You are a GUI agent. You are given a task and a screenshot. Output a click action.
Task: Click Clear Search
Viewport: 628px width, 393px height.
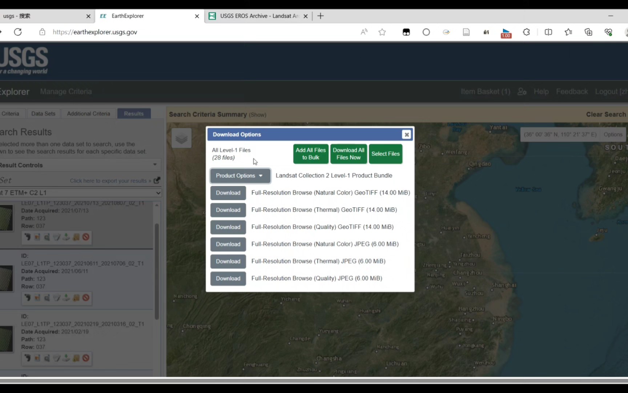pyautogui.click(x=606, y=114)
